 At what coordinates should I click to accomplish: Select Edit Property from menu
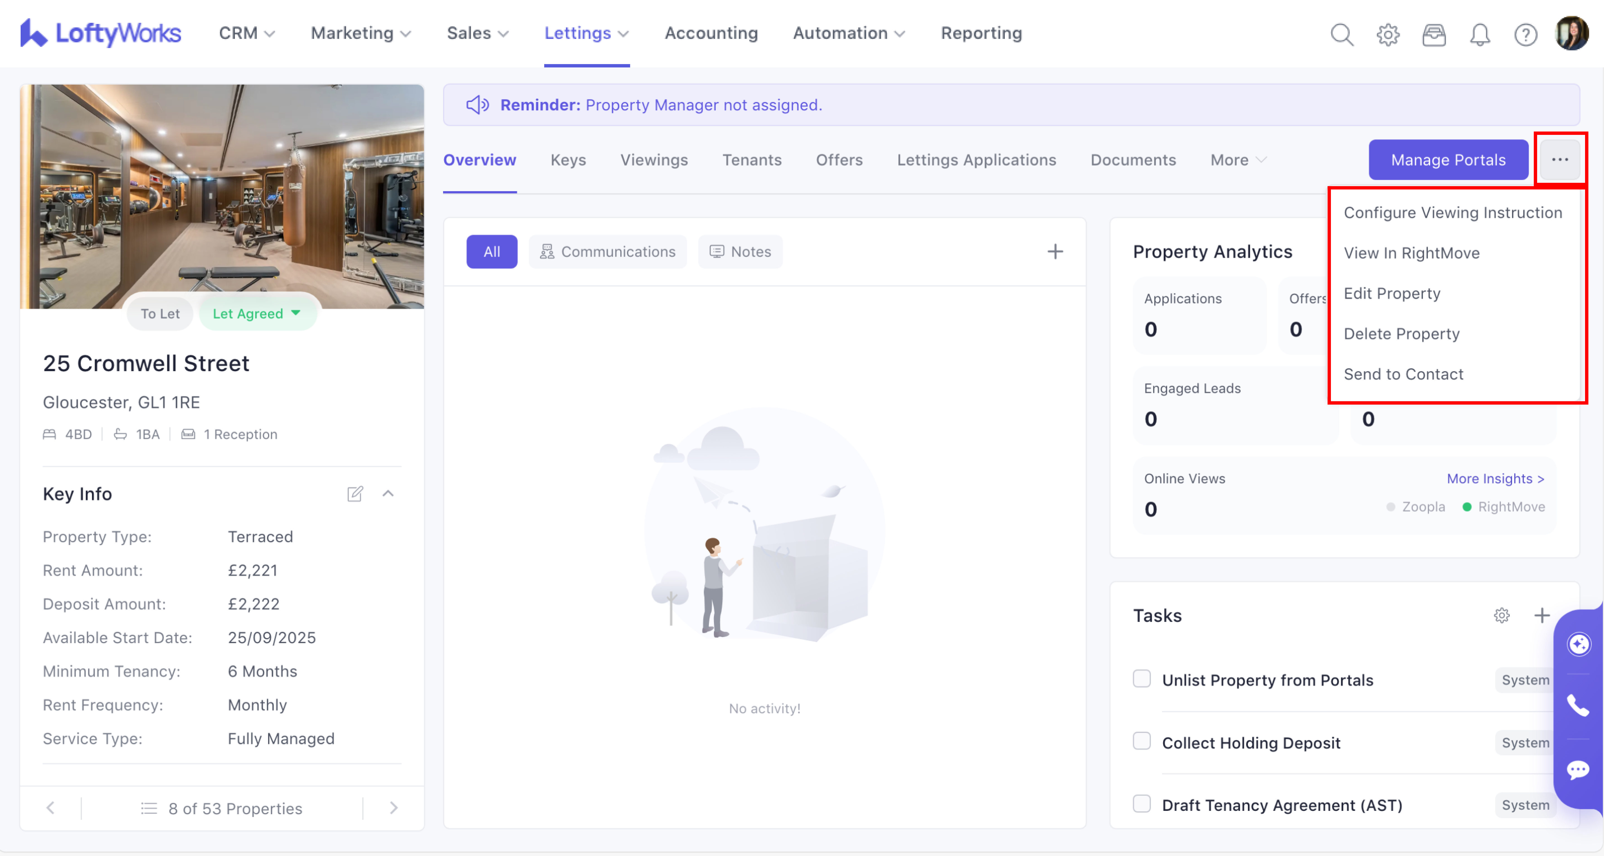(1392, 293)
